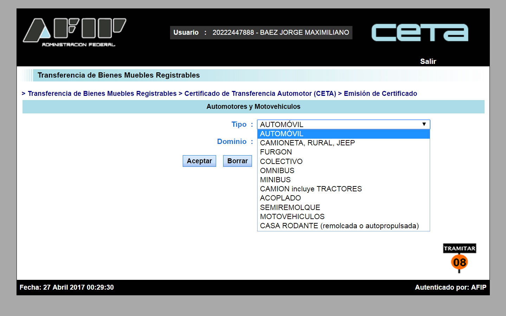This screenshot has width=506, height=316.
Task: Open Transferencia de Bienes Muebles Registrables breadcrumb
Action: (x=102, y=93)
